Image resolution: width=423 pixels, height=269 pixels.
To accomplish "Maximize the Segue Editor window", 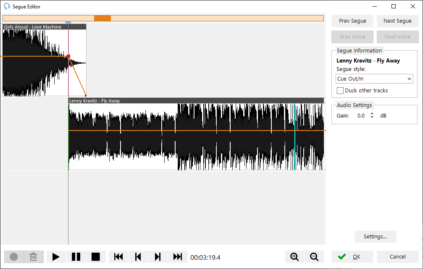I will click(394, 6).
